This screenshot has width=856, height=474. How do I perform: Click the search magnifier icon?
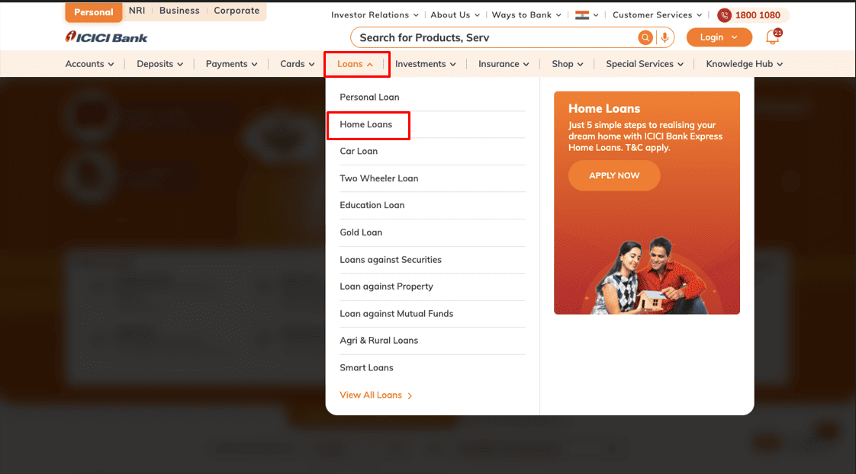click(645, 37)
